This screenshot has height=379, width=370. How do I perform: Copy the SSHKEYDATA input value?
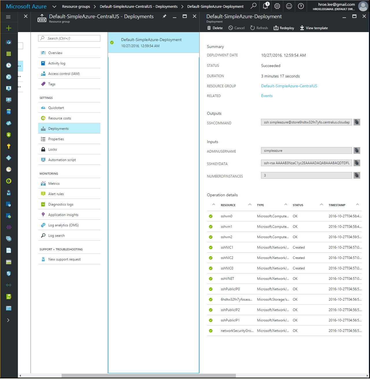click(357, 163)
